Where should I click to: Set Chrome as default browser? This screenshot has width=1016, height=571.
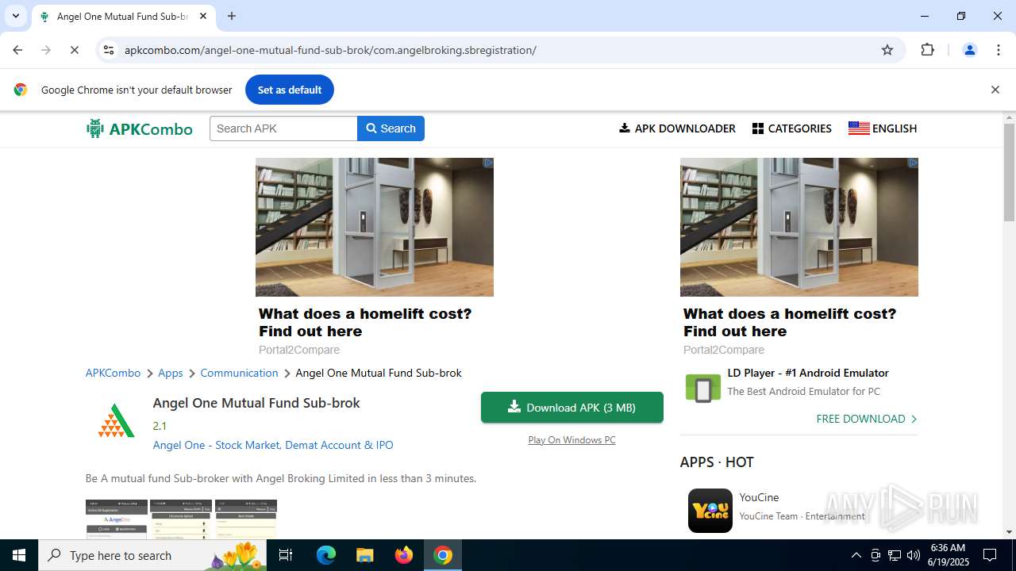pyautogui.click(x=290, y=90)
